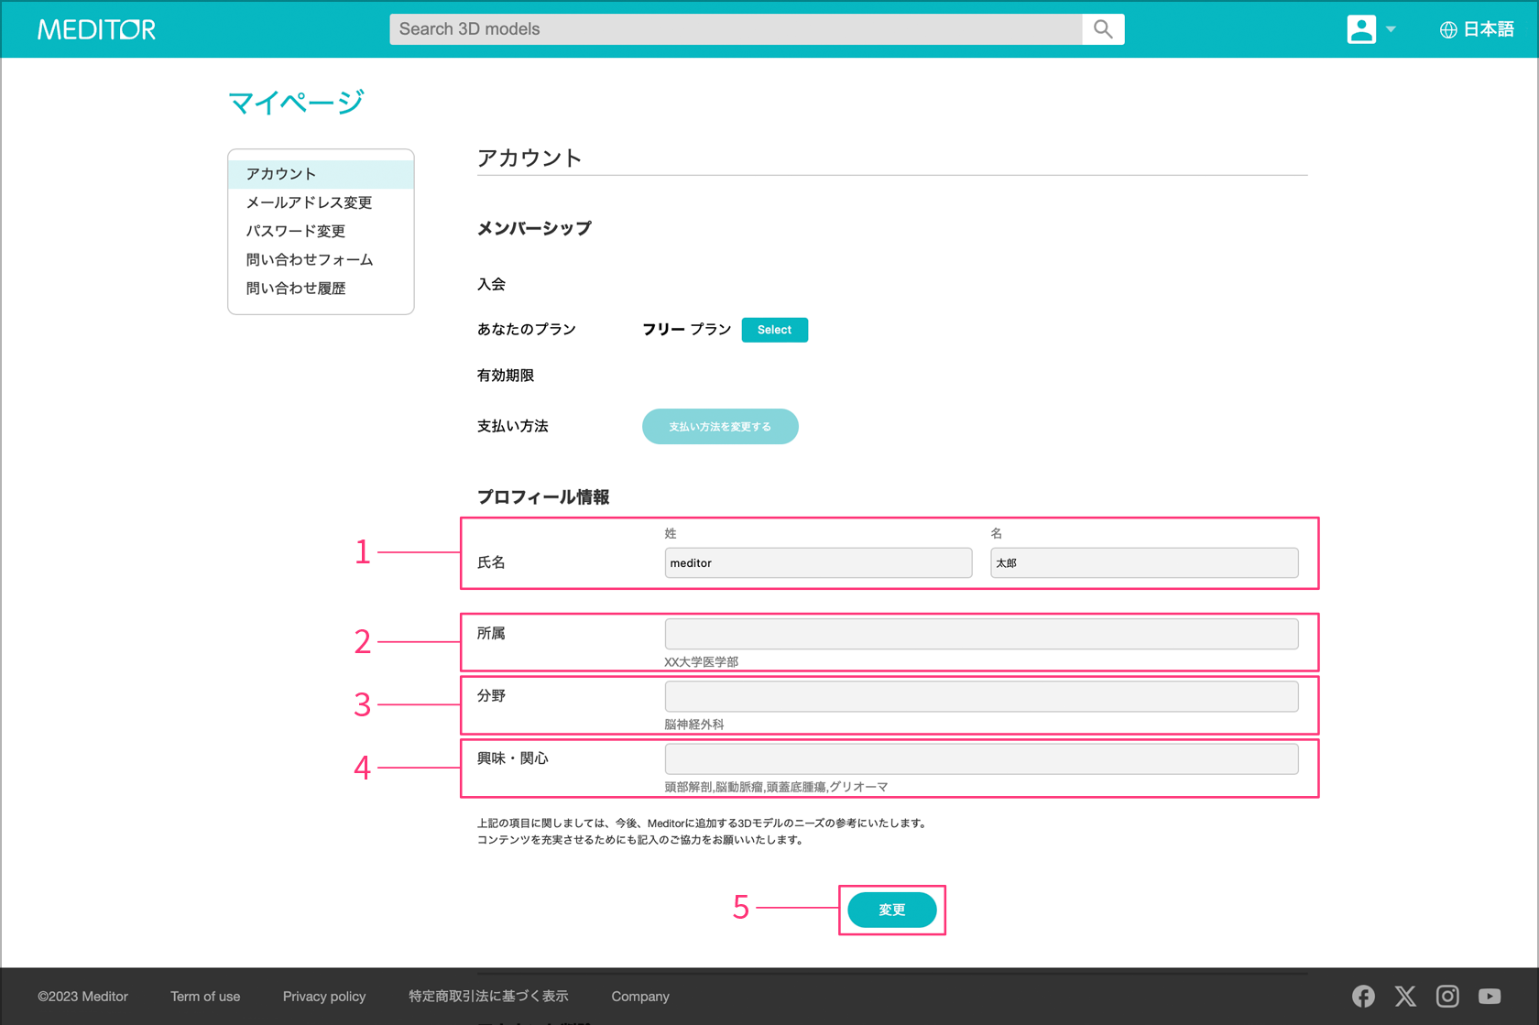Open the Facebook page icon
This screenshot has height=1025, width=1539.
click(1363, 996)
